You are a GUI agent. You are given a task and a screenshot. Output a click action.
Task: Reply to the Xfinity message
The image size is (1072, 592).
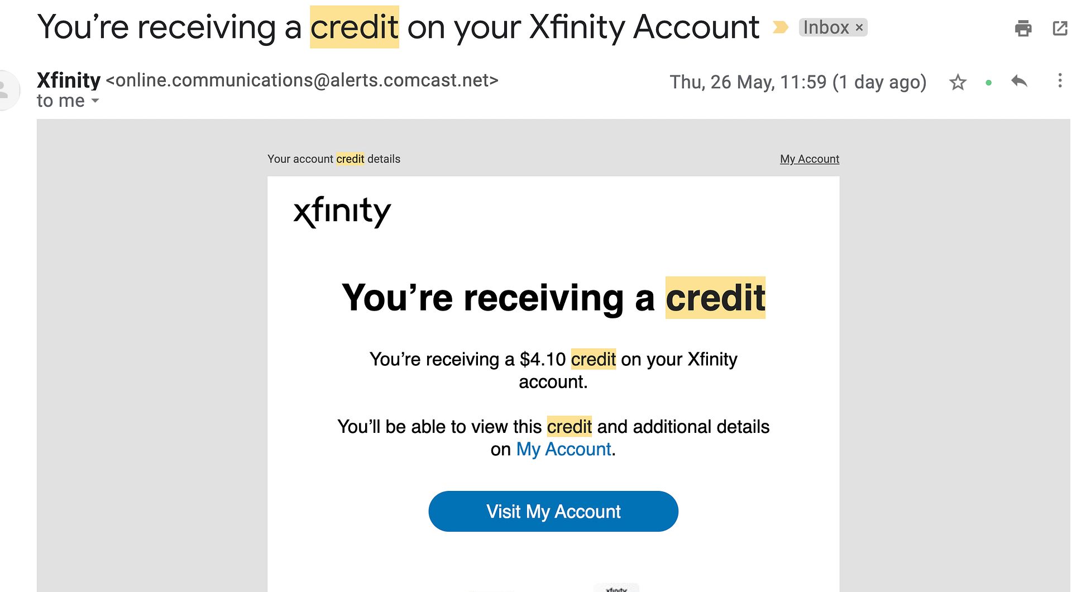1019,82
